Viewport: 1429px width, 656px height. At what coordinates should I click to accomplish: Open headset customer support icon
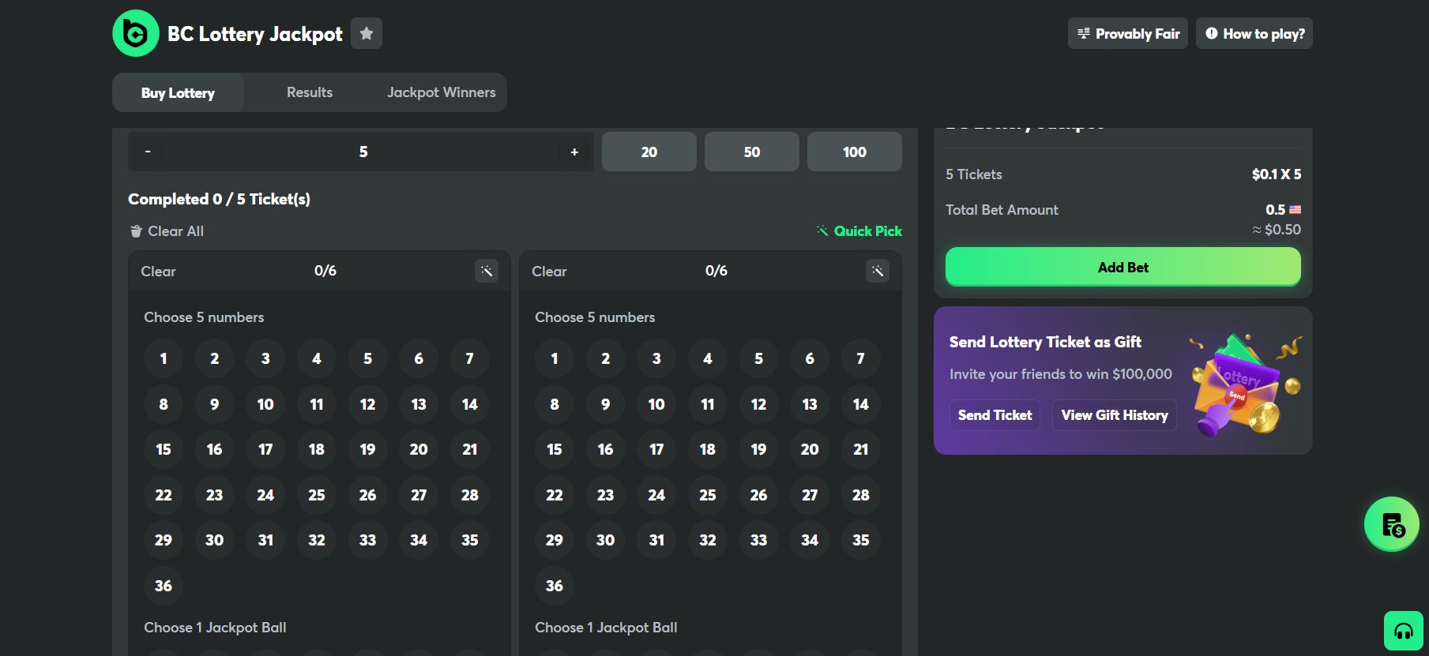pos(1403,631)
